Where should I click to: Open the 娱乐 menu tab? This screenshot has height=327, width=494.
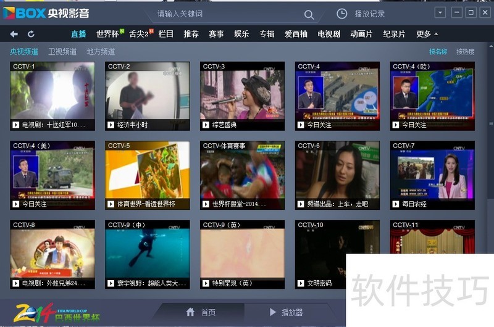[241, 34]
